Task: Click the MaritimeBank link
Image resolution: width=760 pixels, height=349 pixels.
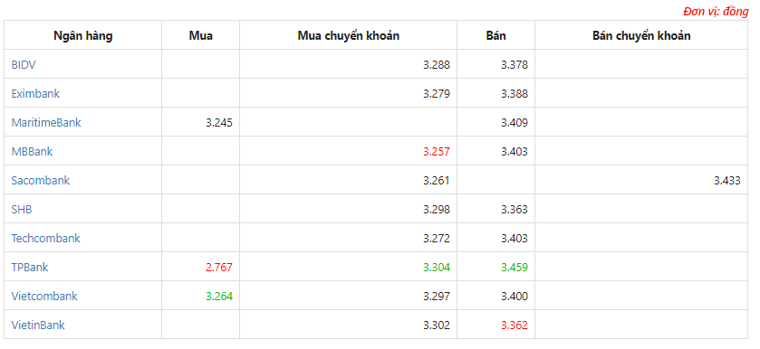Action: tap(46, 122)
